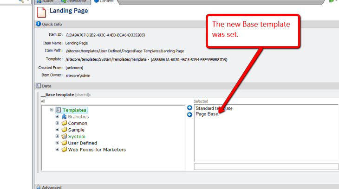Viewport: 339px width, 189px height.
Task: Click the Landing Page document icon
Action: coord(41,12)
